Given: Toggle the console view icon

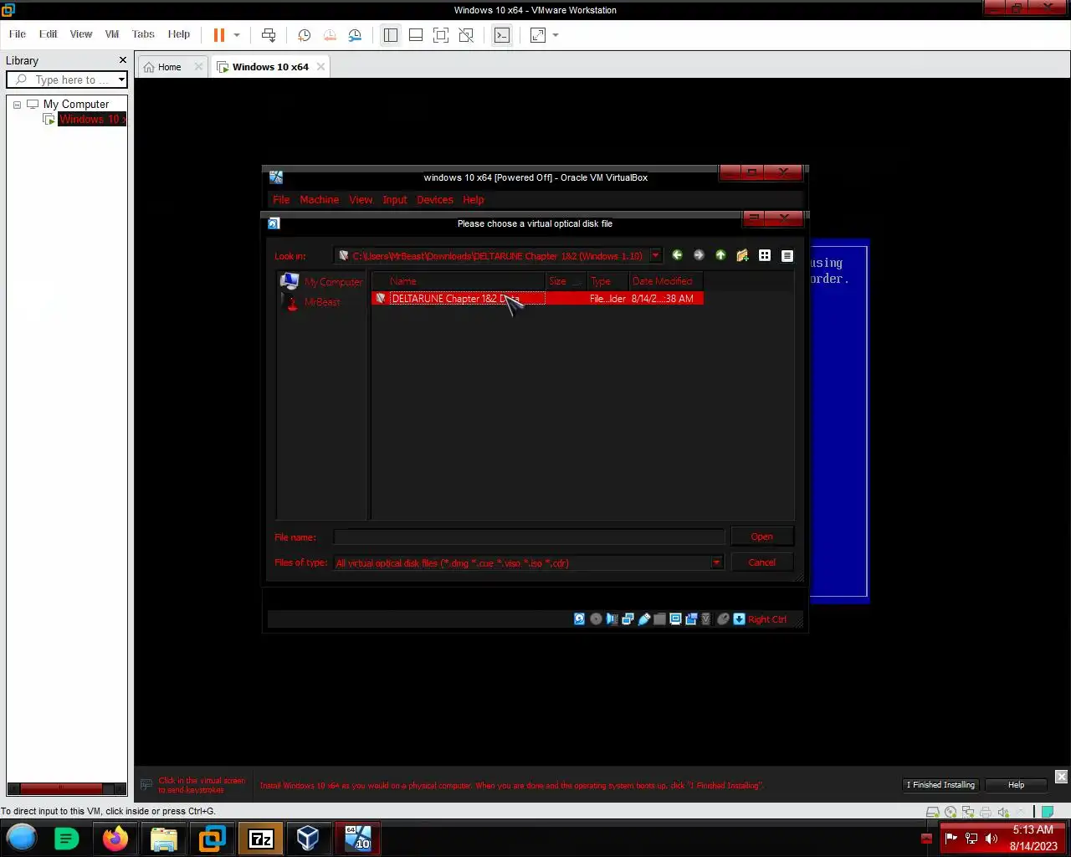Looking at the screenshot, I should 502,35.
